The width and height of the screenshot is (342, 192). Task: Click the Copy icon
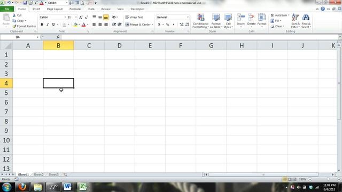pos(14,21)
